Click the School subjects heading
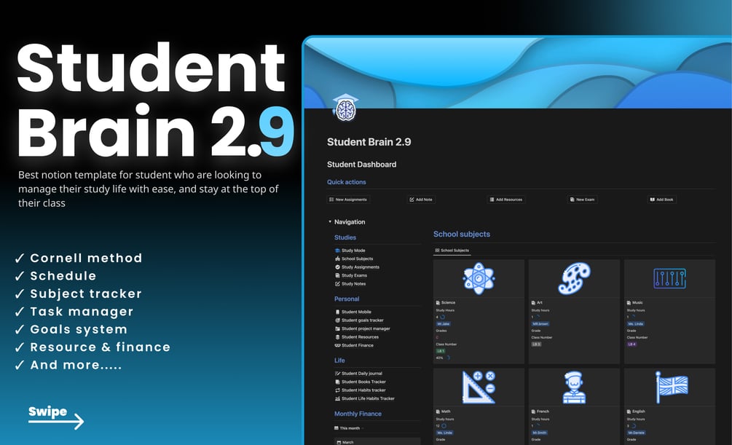Viewport: 732px width, 445px height. [462, 235]
